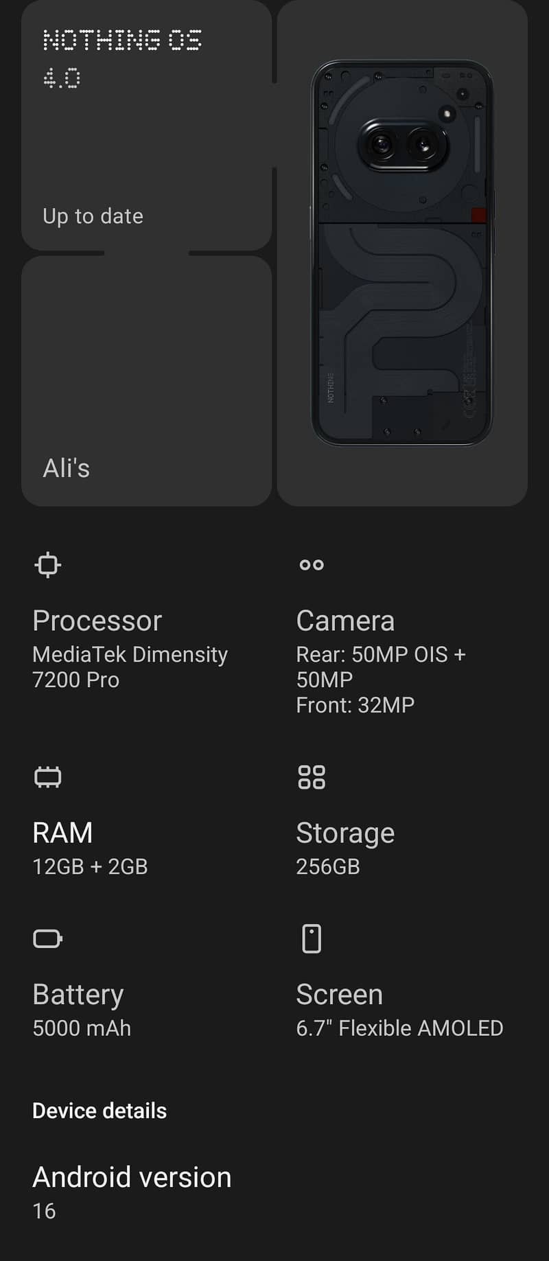Tap the Processor heading
This screenshot has width=549, height=1261.
[x=97, y=621]
